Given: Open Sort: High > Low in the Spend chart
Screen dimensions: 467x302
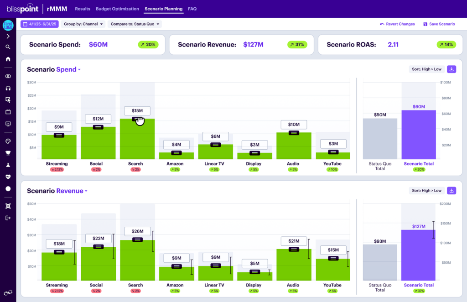Looking at the screenshot, I should (x=426, y=69).
